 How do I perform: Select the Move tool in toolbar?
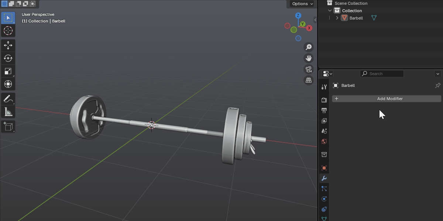pos(8,45)
